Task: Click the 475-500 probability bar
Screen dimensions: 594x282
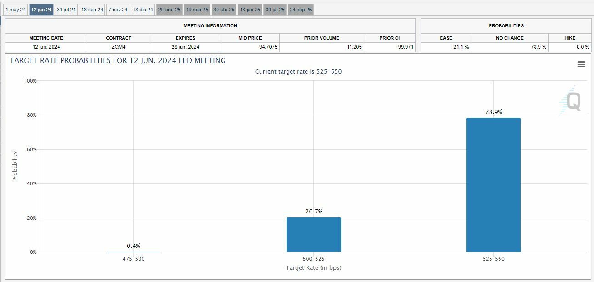Action: [x=134, y=252]
